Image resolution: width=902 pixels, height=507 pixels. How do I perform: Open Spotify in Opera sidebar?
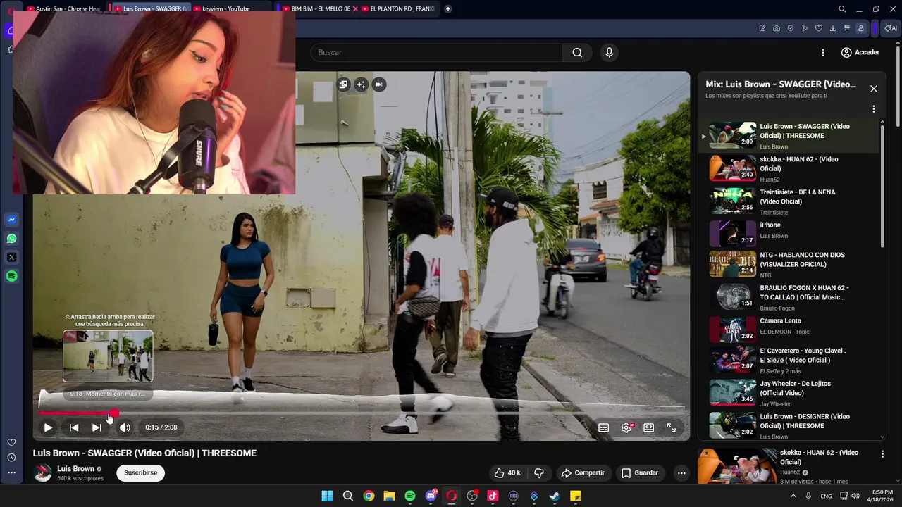11,277
